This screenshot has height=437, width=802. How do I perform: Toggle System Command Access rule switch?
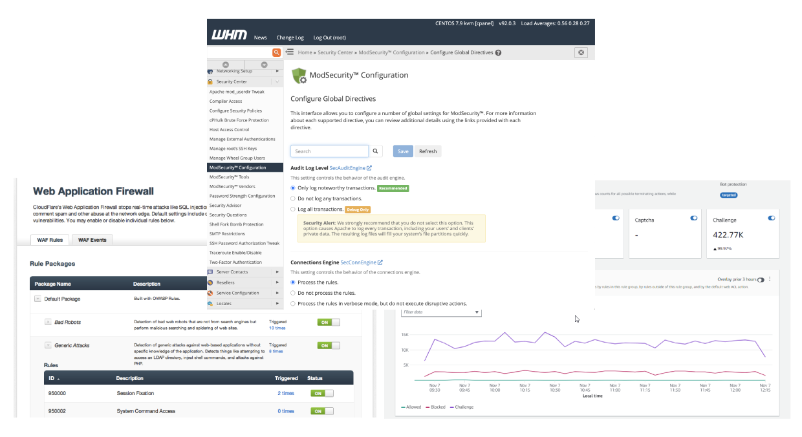pyautogui.click(x=322, y=411)
